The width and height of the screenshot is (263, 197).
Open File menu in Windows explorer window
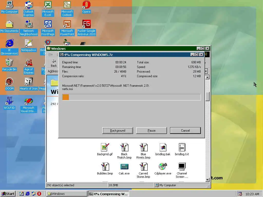click(x=51, y=54)
